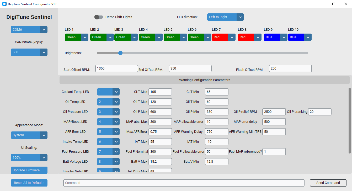Open the Fuel Pressure LED dropdown
Viewport: 352px width, 191px height.
click(108, 152)
